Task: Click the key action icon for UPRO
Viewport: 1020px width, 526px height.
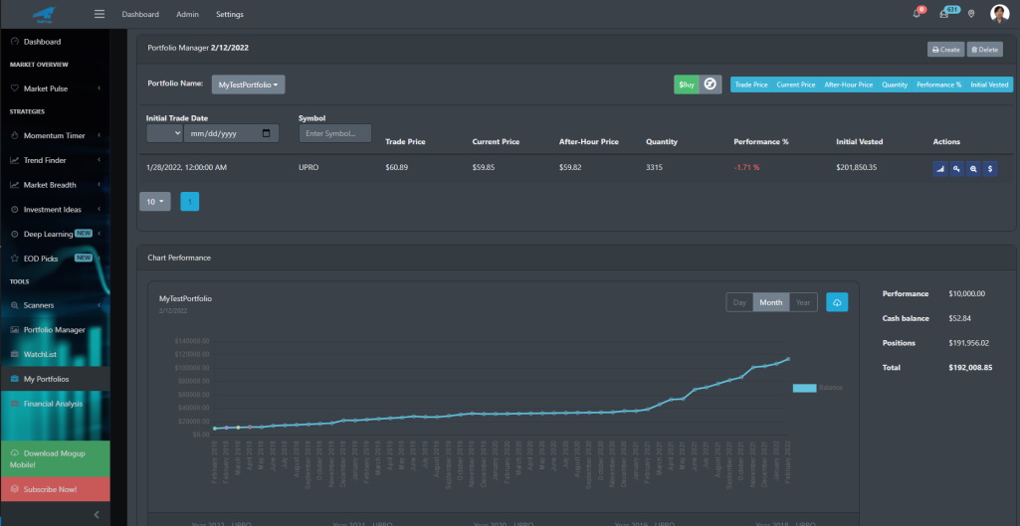Action: (957, 168)
